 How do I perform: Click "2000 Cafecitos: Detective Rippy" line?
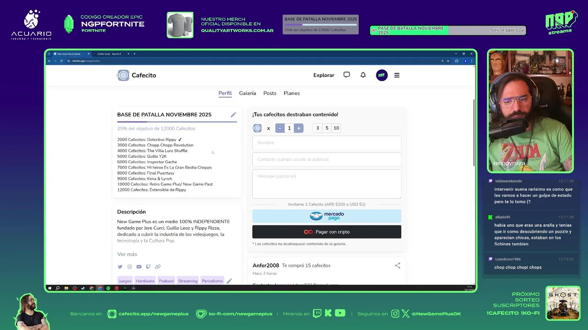pos(150,140)
